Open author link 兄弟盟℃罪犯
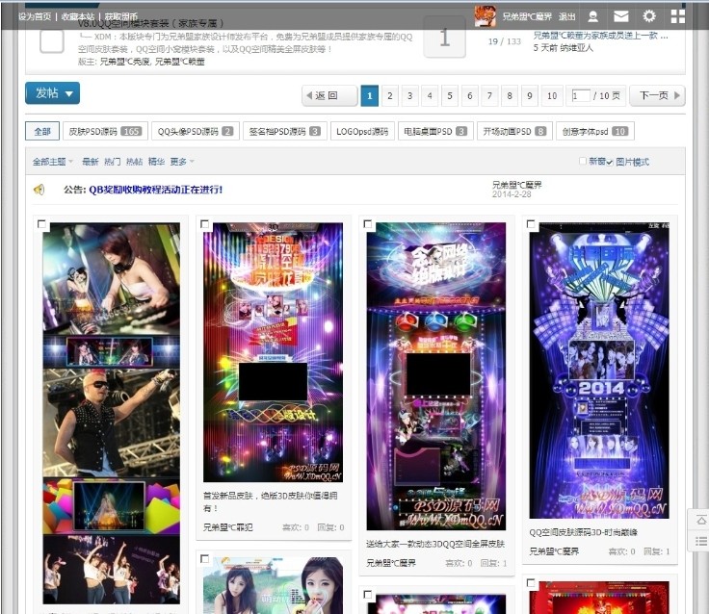Image resolution: width=709 pixels, height=614 pixels. [228, 527]
